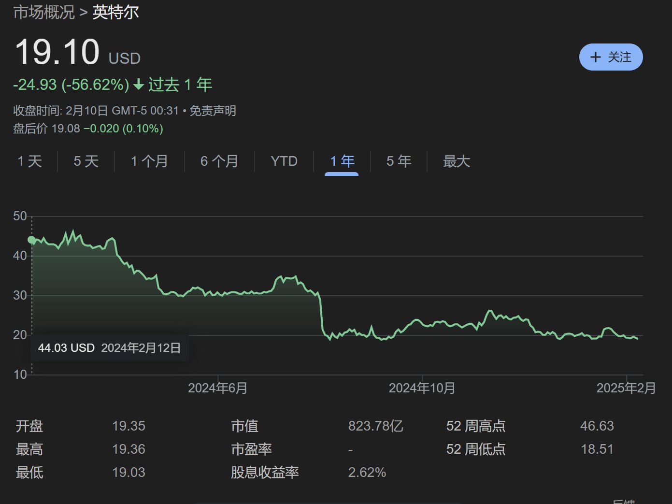Click the 市值 value 823.78亿

coord(376,426)
